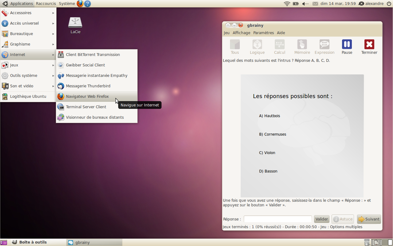
Task: Click the help question mark panel icon
Action: point(88,4)
